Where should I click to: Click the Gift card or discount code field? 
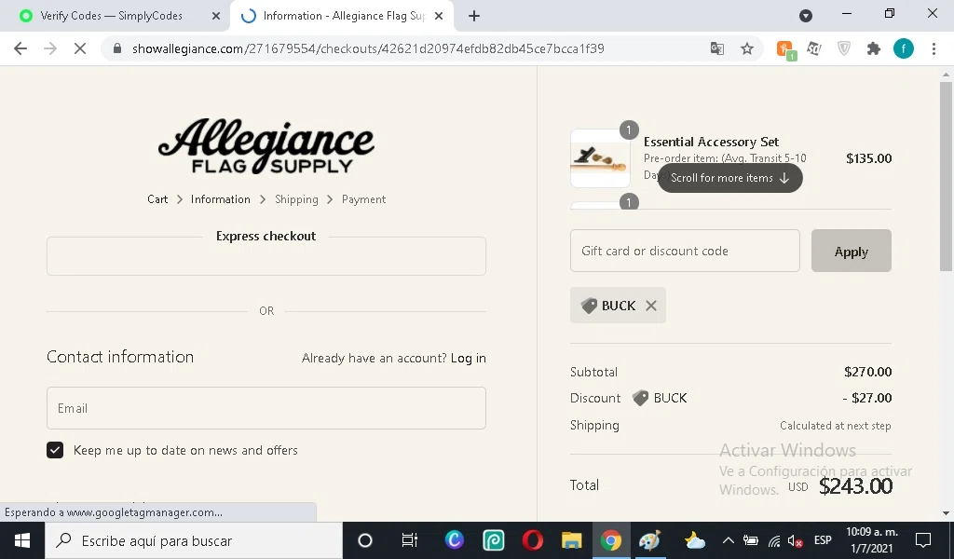[x=685, y=251]
